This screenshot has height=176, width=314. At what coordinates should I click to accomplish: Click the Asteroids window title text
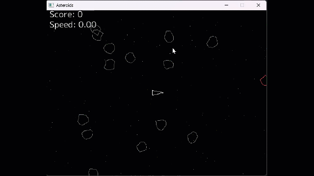65,5
